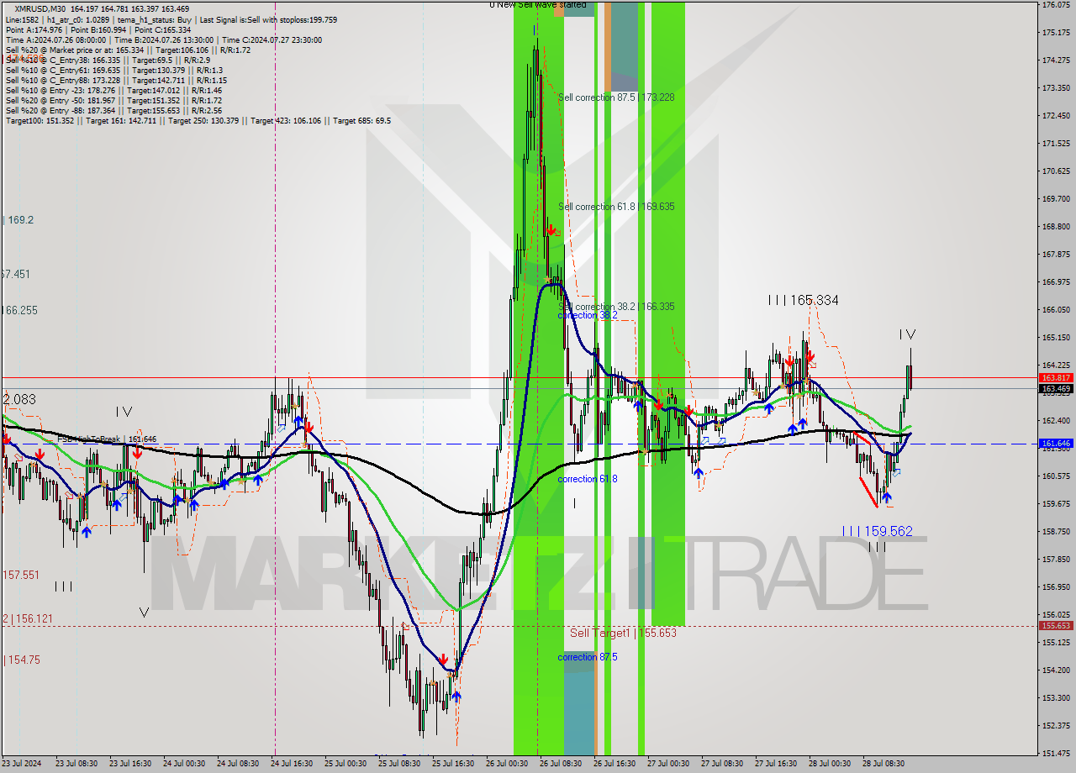Click '25 Jul 16:30' on the time axis

click(x=454, y=764)
